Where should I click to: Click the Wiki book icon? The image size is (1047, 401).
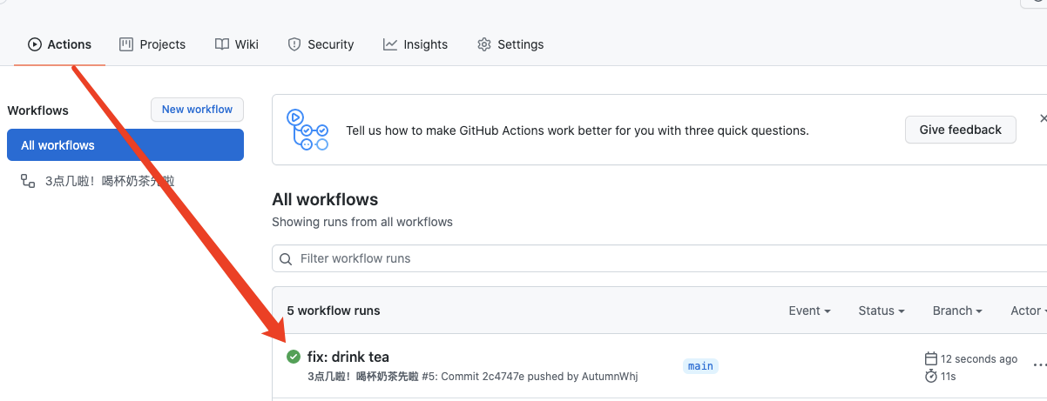(222, 44)
